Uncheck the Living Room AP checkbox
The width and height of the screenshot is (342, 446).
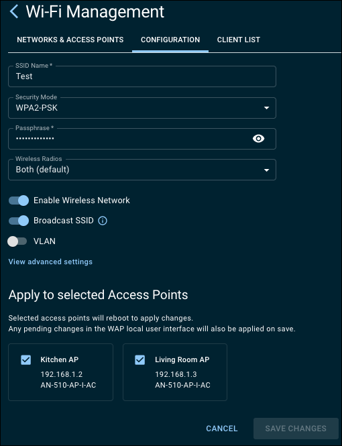[x=140, y=359]
